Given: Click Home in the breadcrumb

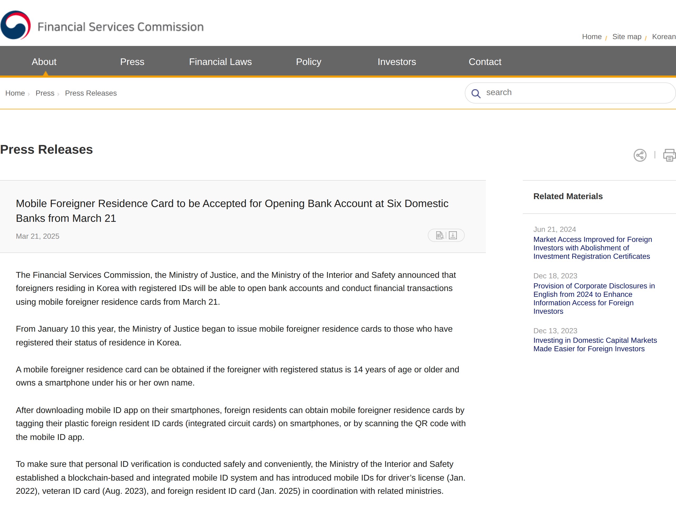Looking at the screenshot, I should pos(15,93).
